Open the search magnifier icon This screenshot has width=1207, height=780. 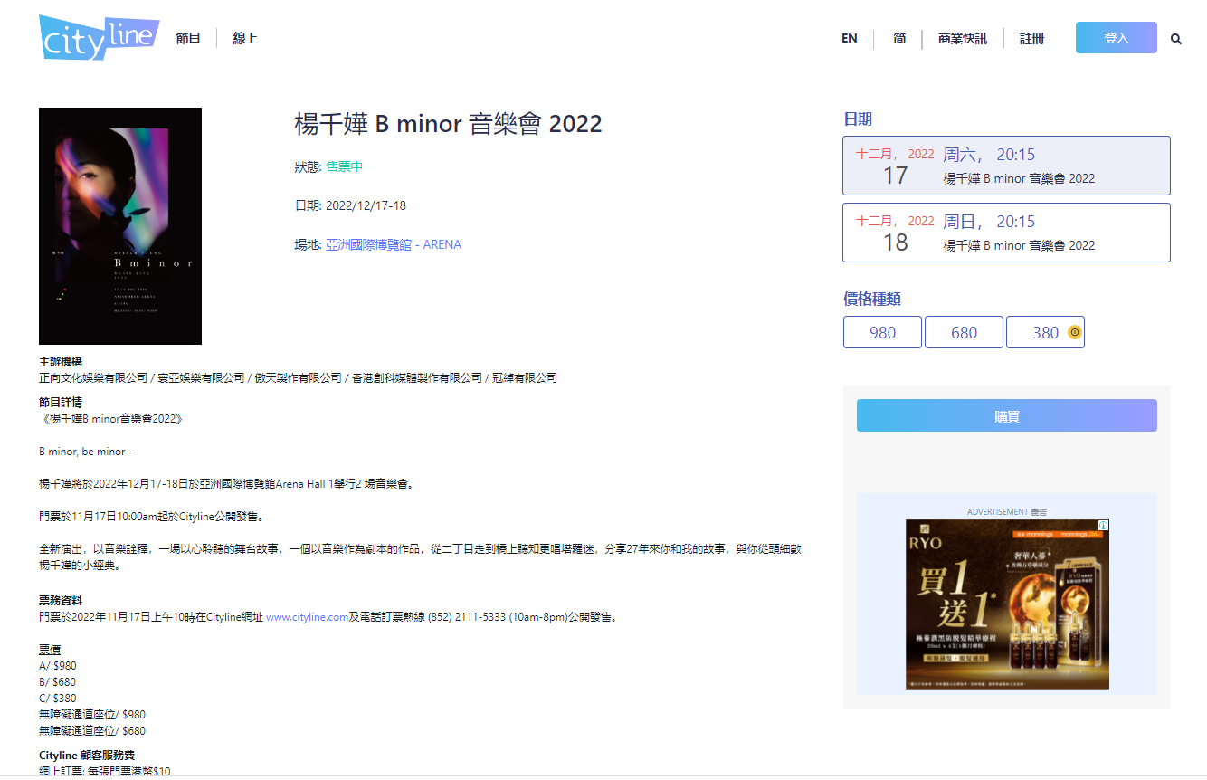[1175, 39]
